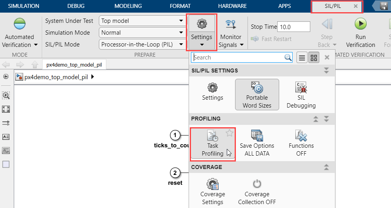Click Save Options ALL DATA icon
Image resolution: width=391 pixels, height=208 pixels.
pyautogui.click(x=257, y=143)
